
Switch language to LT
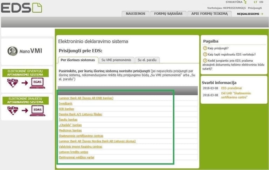(255, 2)
